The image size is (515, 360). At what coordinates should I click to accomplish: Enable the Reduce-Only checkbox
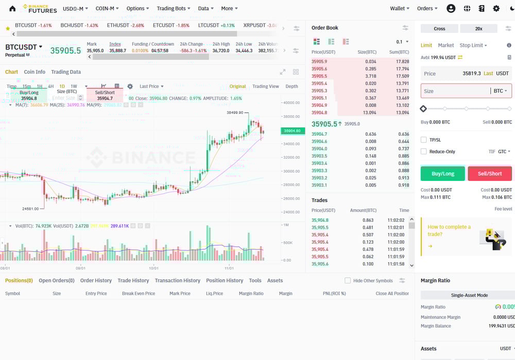[424, 152]
